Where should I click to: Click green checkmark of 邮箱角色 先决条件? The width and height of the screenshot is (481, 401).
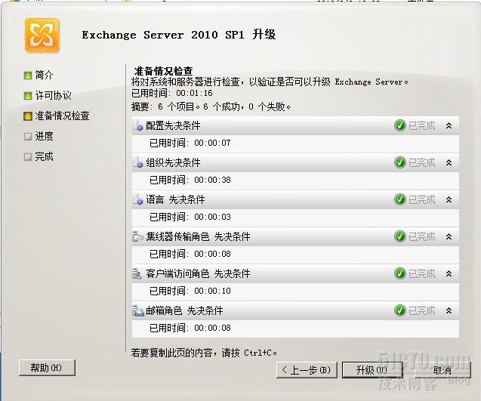click(x=400, y=310)
